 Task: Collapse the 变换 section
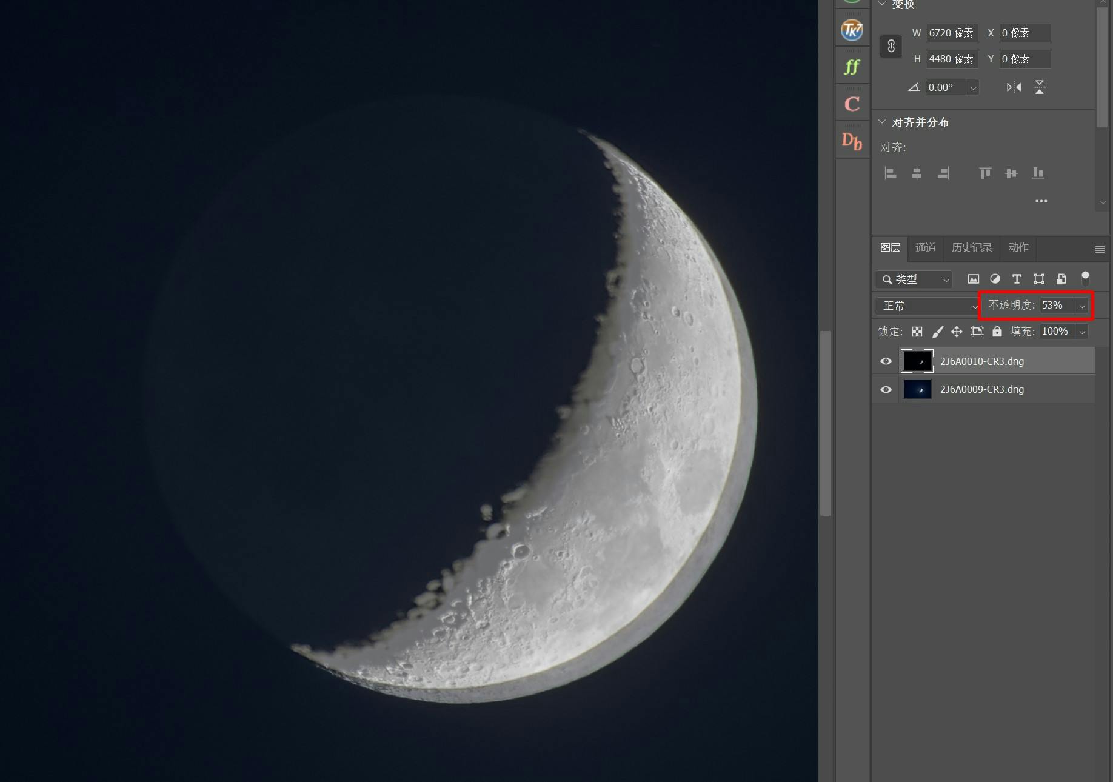tap(882, 4)
